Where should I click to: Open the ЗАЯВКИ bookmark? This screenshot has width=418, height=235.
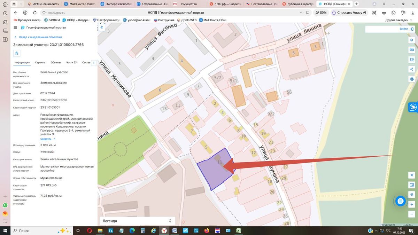(52, 20)
